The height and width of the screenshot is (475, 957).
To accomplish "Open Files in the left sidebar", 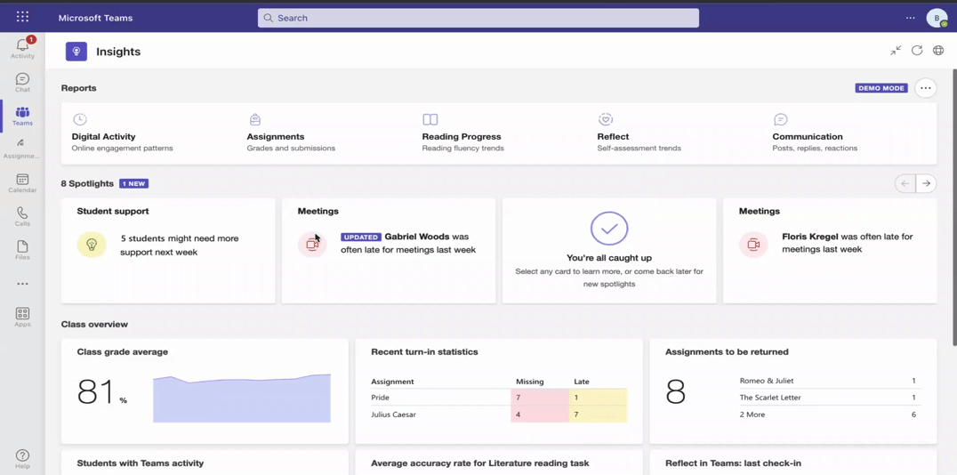I will (22, 250).
